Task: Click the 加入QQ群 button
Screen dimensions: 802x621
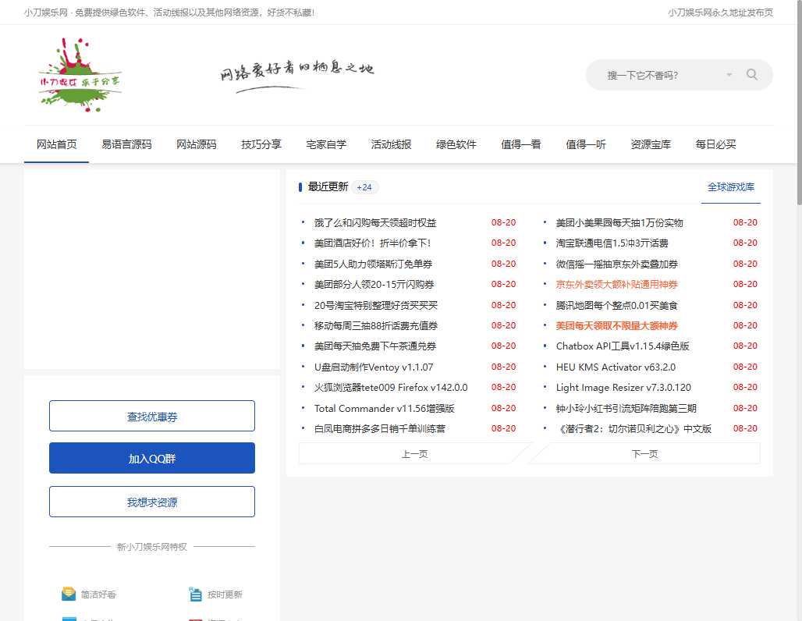Action: tap(152, 458)
